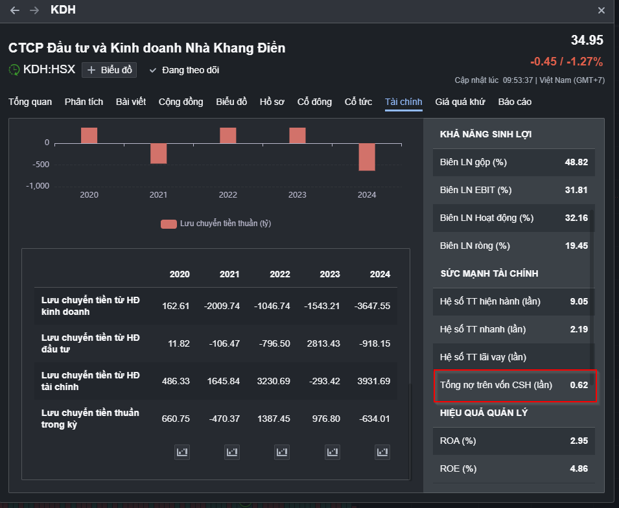The width and height of the screenshot is (619, 508).
Task: Go forward using the right arrow
Action: pyautogui.click(x=34, y=10)
